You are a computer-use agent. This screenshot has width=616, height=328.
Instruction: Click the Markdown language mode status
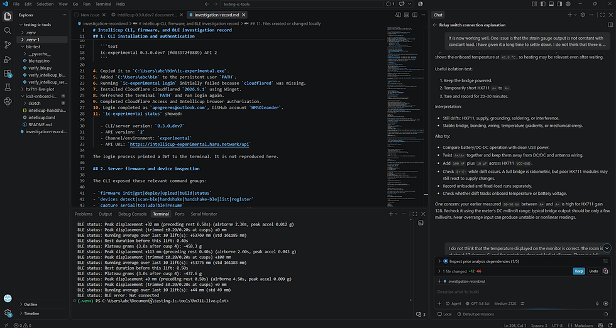[583, 325]
